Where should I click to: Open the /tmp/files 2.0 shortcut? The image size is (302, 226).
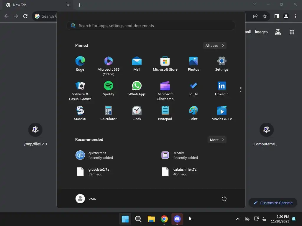pos(35,134)
